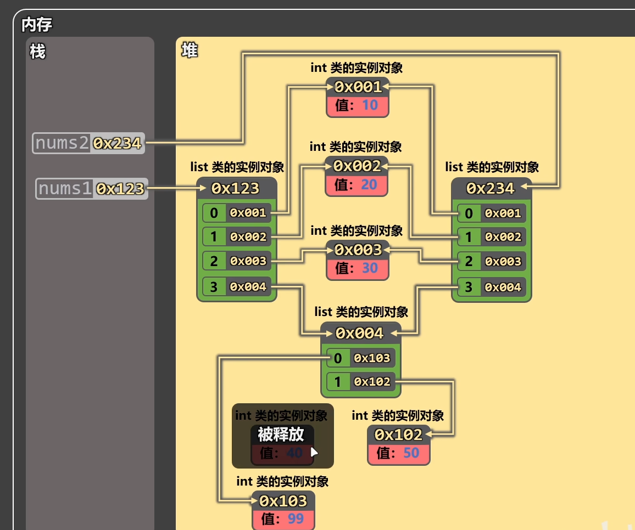Click the int object header 0x102
This screenshot has width=635, height=530.
399,435
